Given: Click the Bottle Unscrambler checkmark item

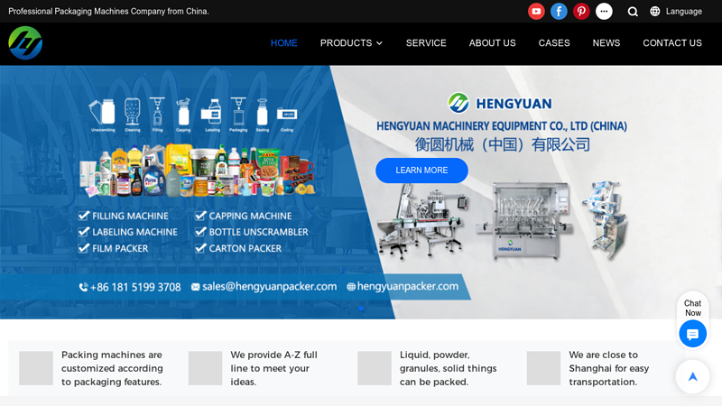Looking at the screenshot, I should tap(252, 232).
